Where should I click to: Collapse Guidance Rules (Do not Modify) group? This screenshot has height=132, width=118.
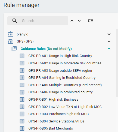click(x=109, y=49)
